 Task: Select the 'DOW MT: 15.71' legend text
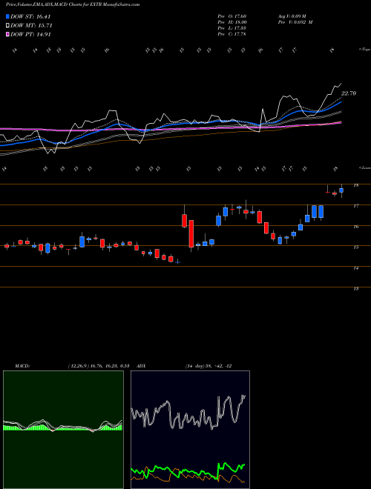pos(32,26)
